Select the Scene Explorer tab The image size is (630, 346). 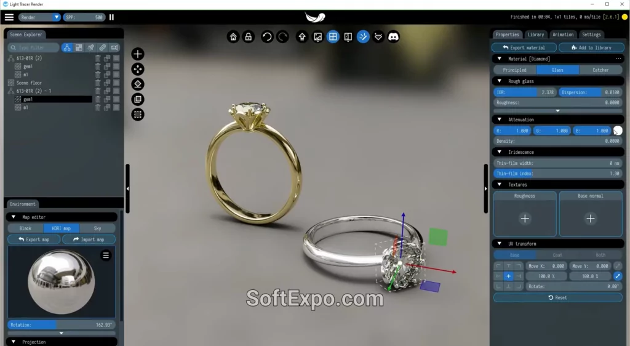click(26, 34)
